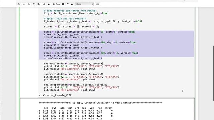Interrupt the kernel with the stop icon
This screenshot has width=214, height=120.
click(63, 4)
